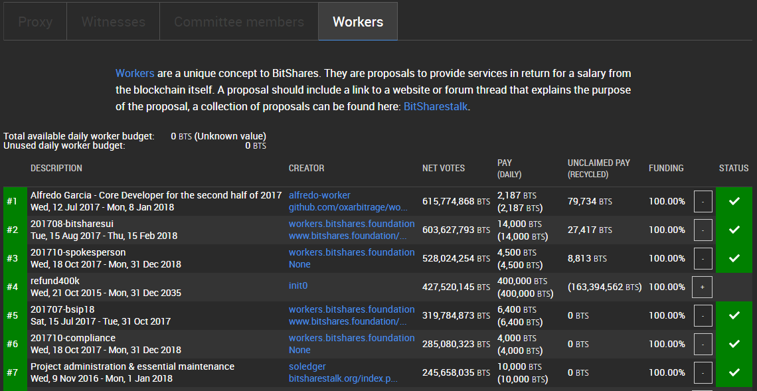This screenshot has height=391, width=757.
Task: Click status checkmark for 201710-spokesperson
Action: 734,258
